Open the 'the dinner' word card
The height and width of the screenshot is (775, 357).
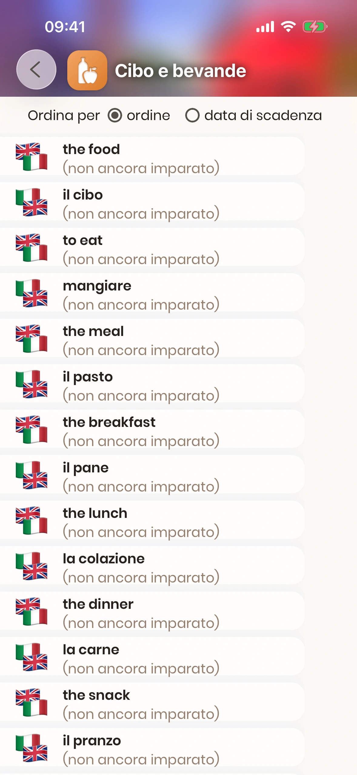tap(152, 611)
